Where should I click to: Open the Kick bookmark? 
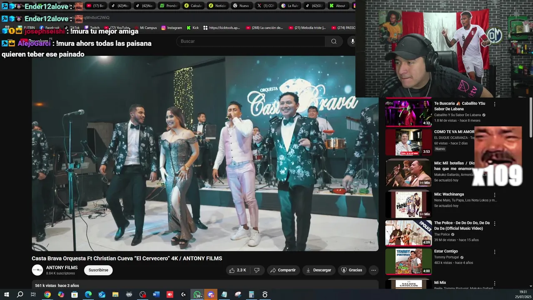193,28
